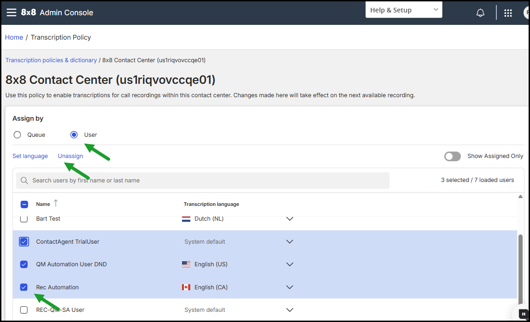
Task: Click the QM Automation User DND name
Action: click(x=71, y=264)
